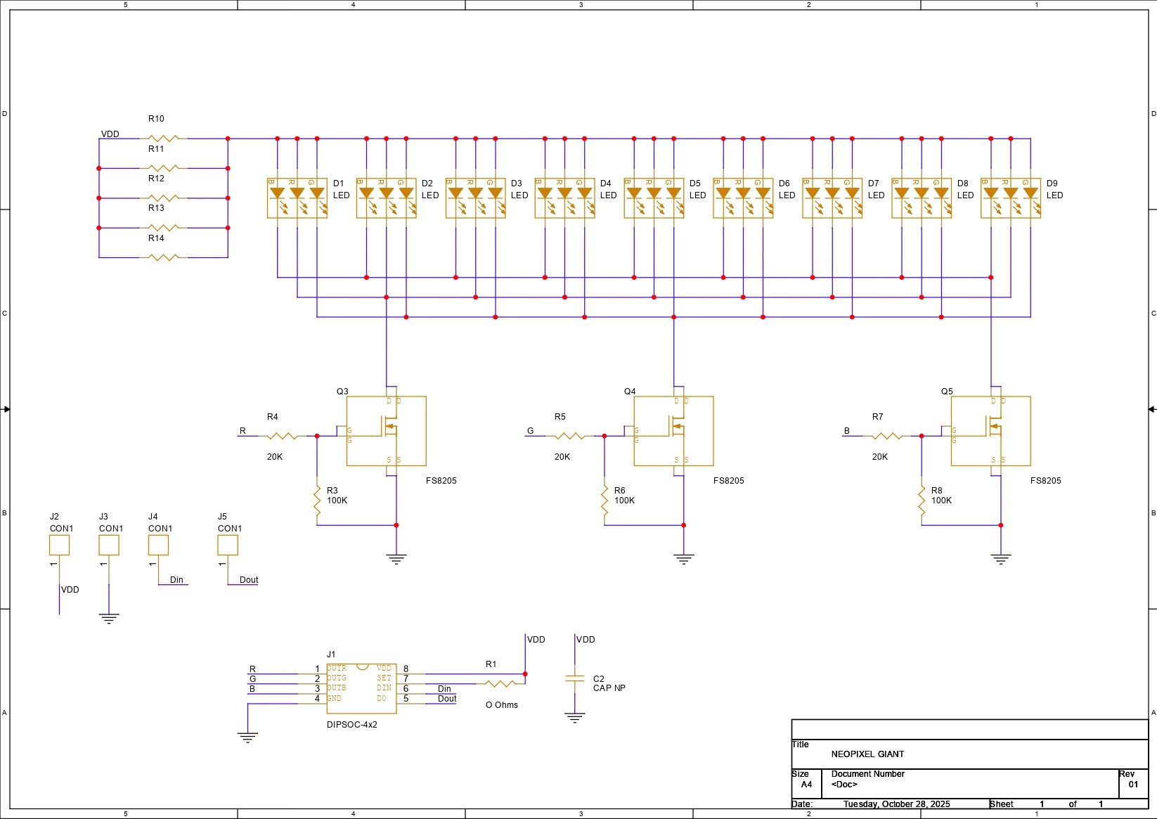This screenshot has width=1157, height=819.
Task: Select the D5 RGB LED symbol
Action: (654, 198)
